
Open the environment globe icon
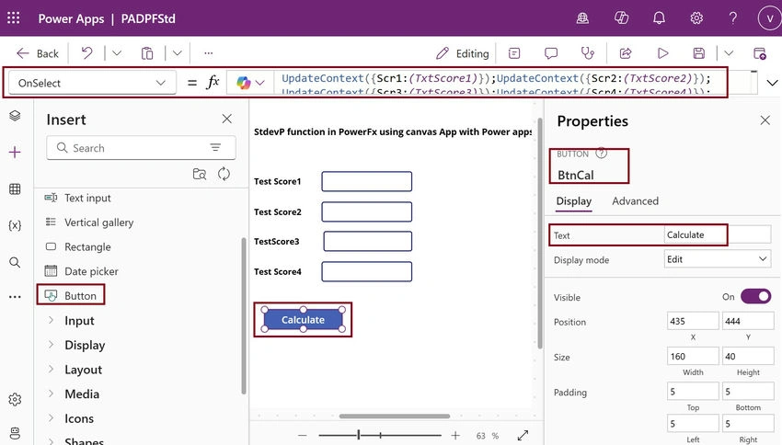point(582,18)
